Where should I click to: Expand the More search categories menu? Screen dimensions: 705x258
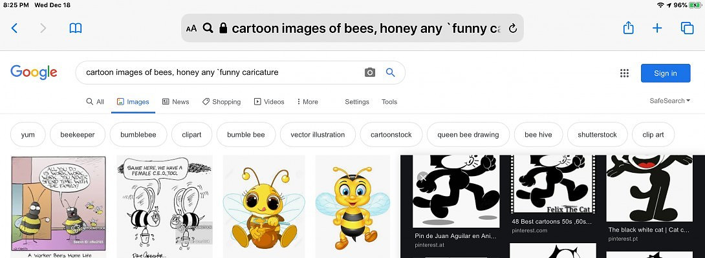[x=307, y=102]
